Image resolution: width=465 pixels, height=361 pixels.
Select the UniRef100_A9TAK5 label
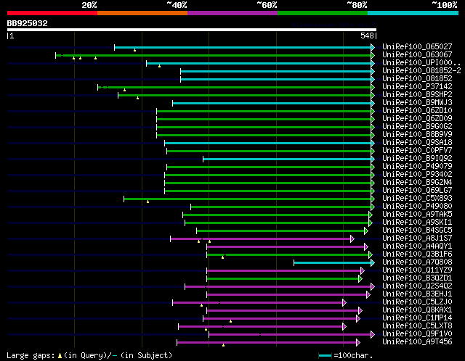(x=417, y=215)
